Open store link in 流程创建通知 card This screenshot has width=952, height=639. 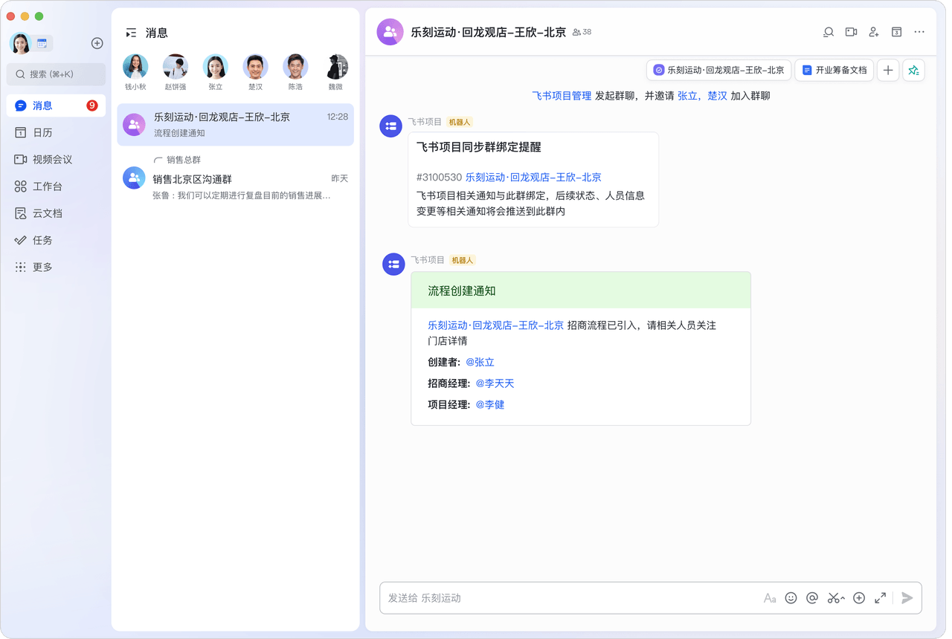pos(495,325)
